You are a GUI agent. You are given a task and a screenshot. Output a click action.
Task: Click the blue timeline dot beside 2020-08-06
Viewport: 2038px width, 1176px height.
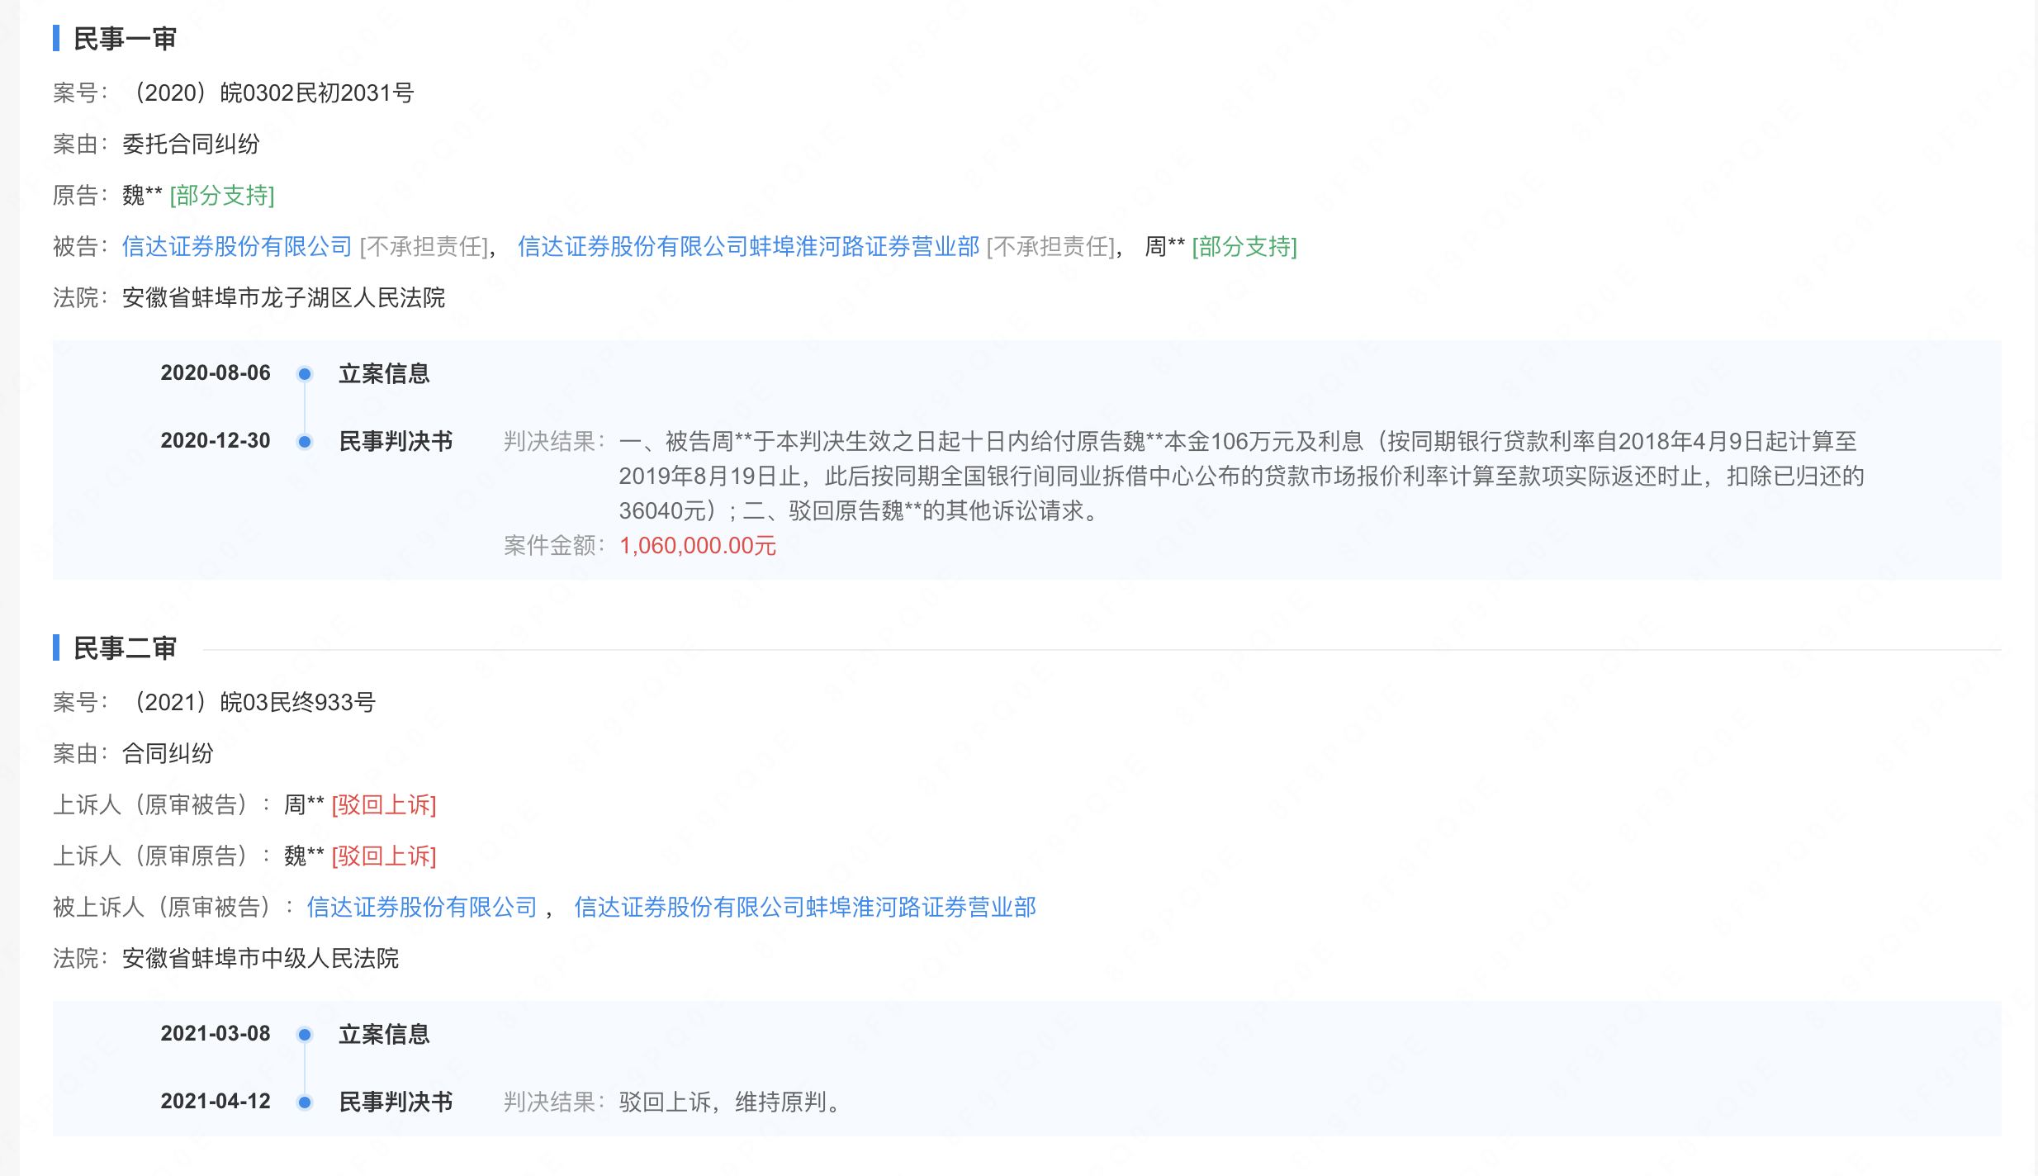[306, 373]
